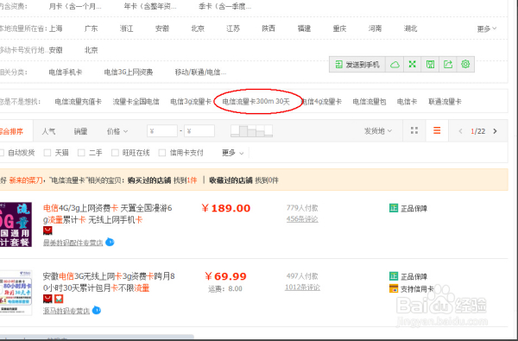Click the blue Wangwang icon beside 最美数码配件专营店
The width and height of the screenshot is (518, 341).
click(110, 243)
